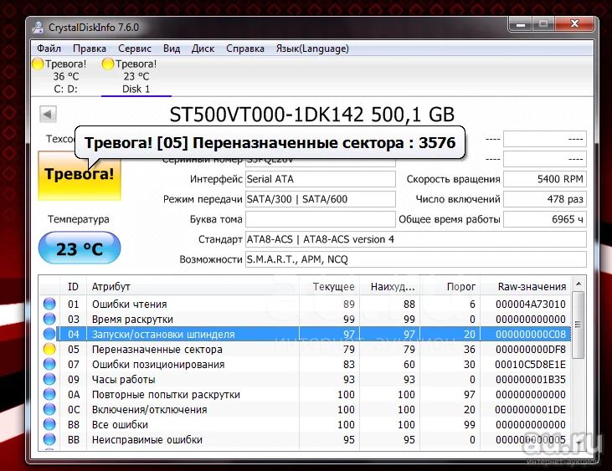Click the SATA/300 | SATA/600 transfer mode field
This screenshot has height=471, width=612.
pos(320,199)
